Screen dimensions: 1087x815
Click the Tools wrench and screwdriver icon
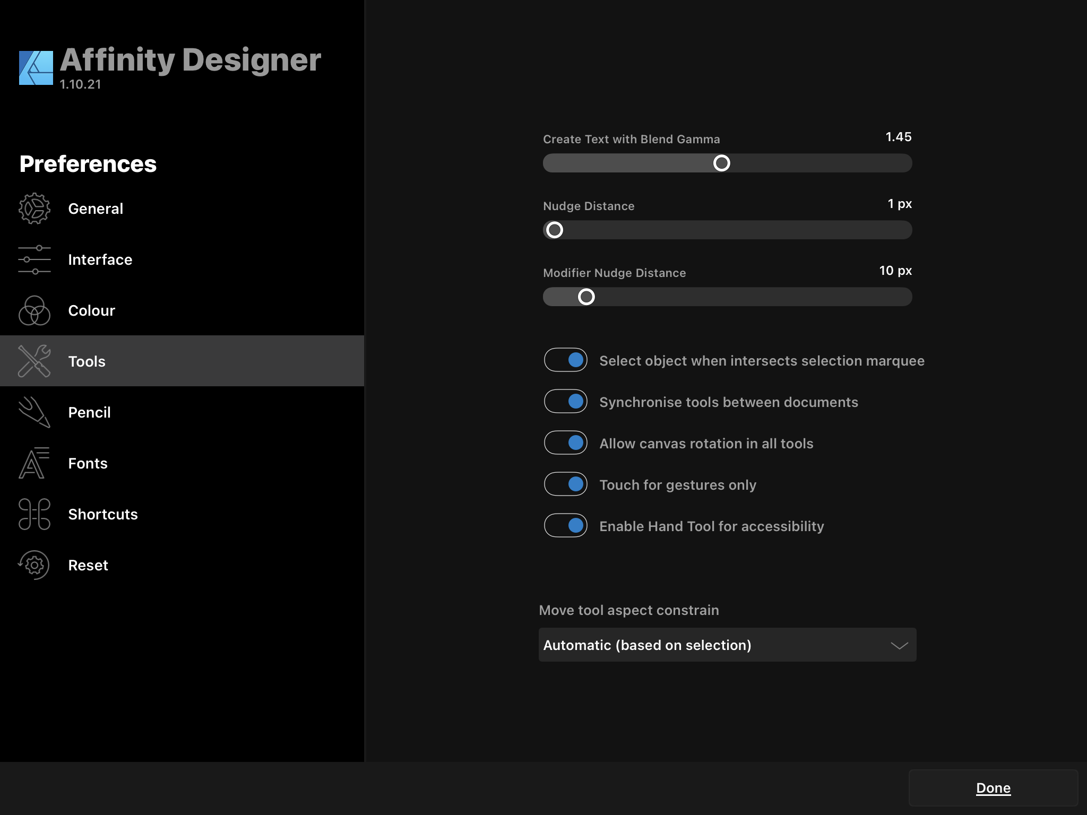pyautogui.click(x=34, y=361)
